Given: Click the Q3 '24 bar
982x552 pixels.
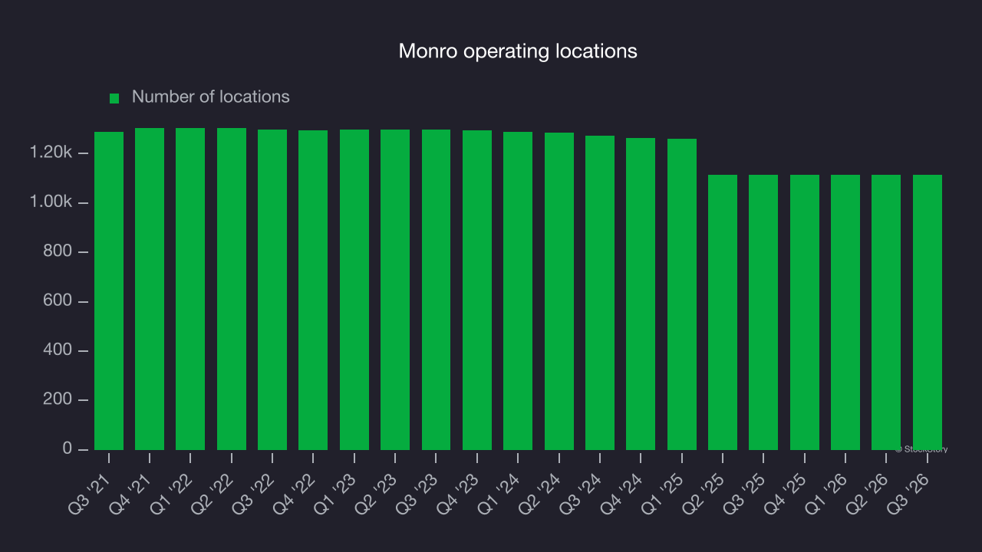Looking at the screenshot, I should pos(600,293).
